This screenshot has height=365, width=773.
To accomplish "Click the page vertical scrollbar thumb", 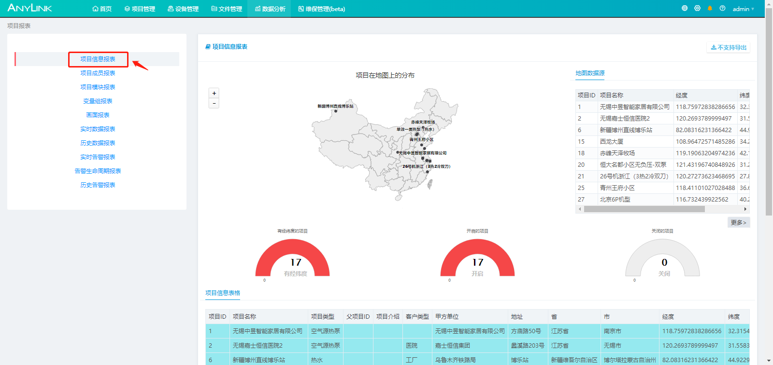I will (769, 111).
